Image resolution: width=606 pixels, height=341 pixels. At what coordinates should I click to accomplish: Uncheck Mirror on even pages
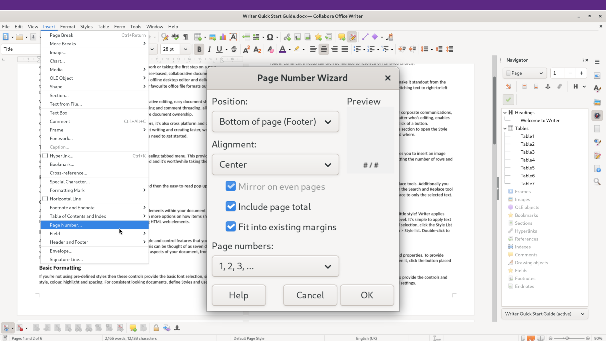click(231, 186)
